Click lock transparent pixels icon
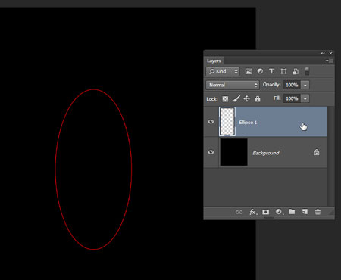The image size is (341, 280). pos(225,99)
